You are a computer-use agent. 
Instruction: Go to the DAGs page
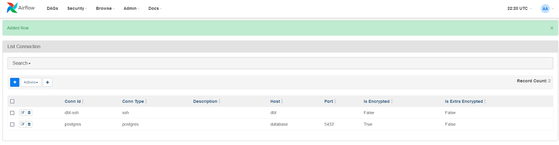pyautogui.click(x=52, y=8)
